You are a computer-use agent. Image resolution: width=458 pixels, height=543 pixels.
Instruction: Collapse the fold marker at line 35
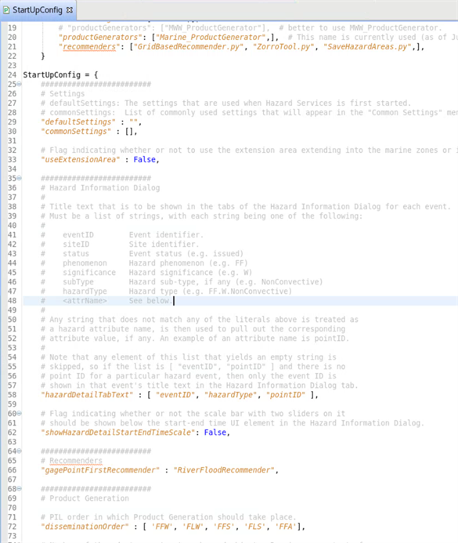pos(20,179)
